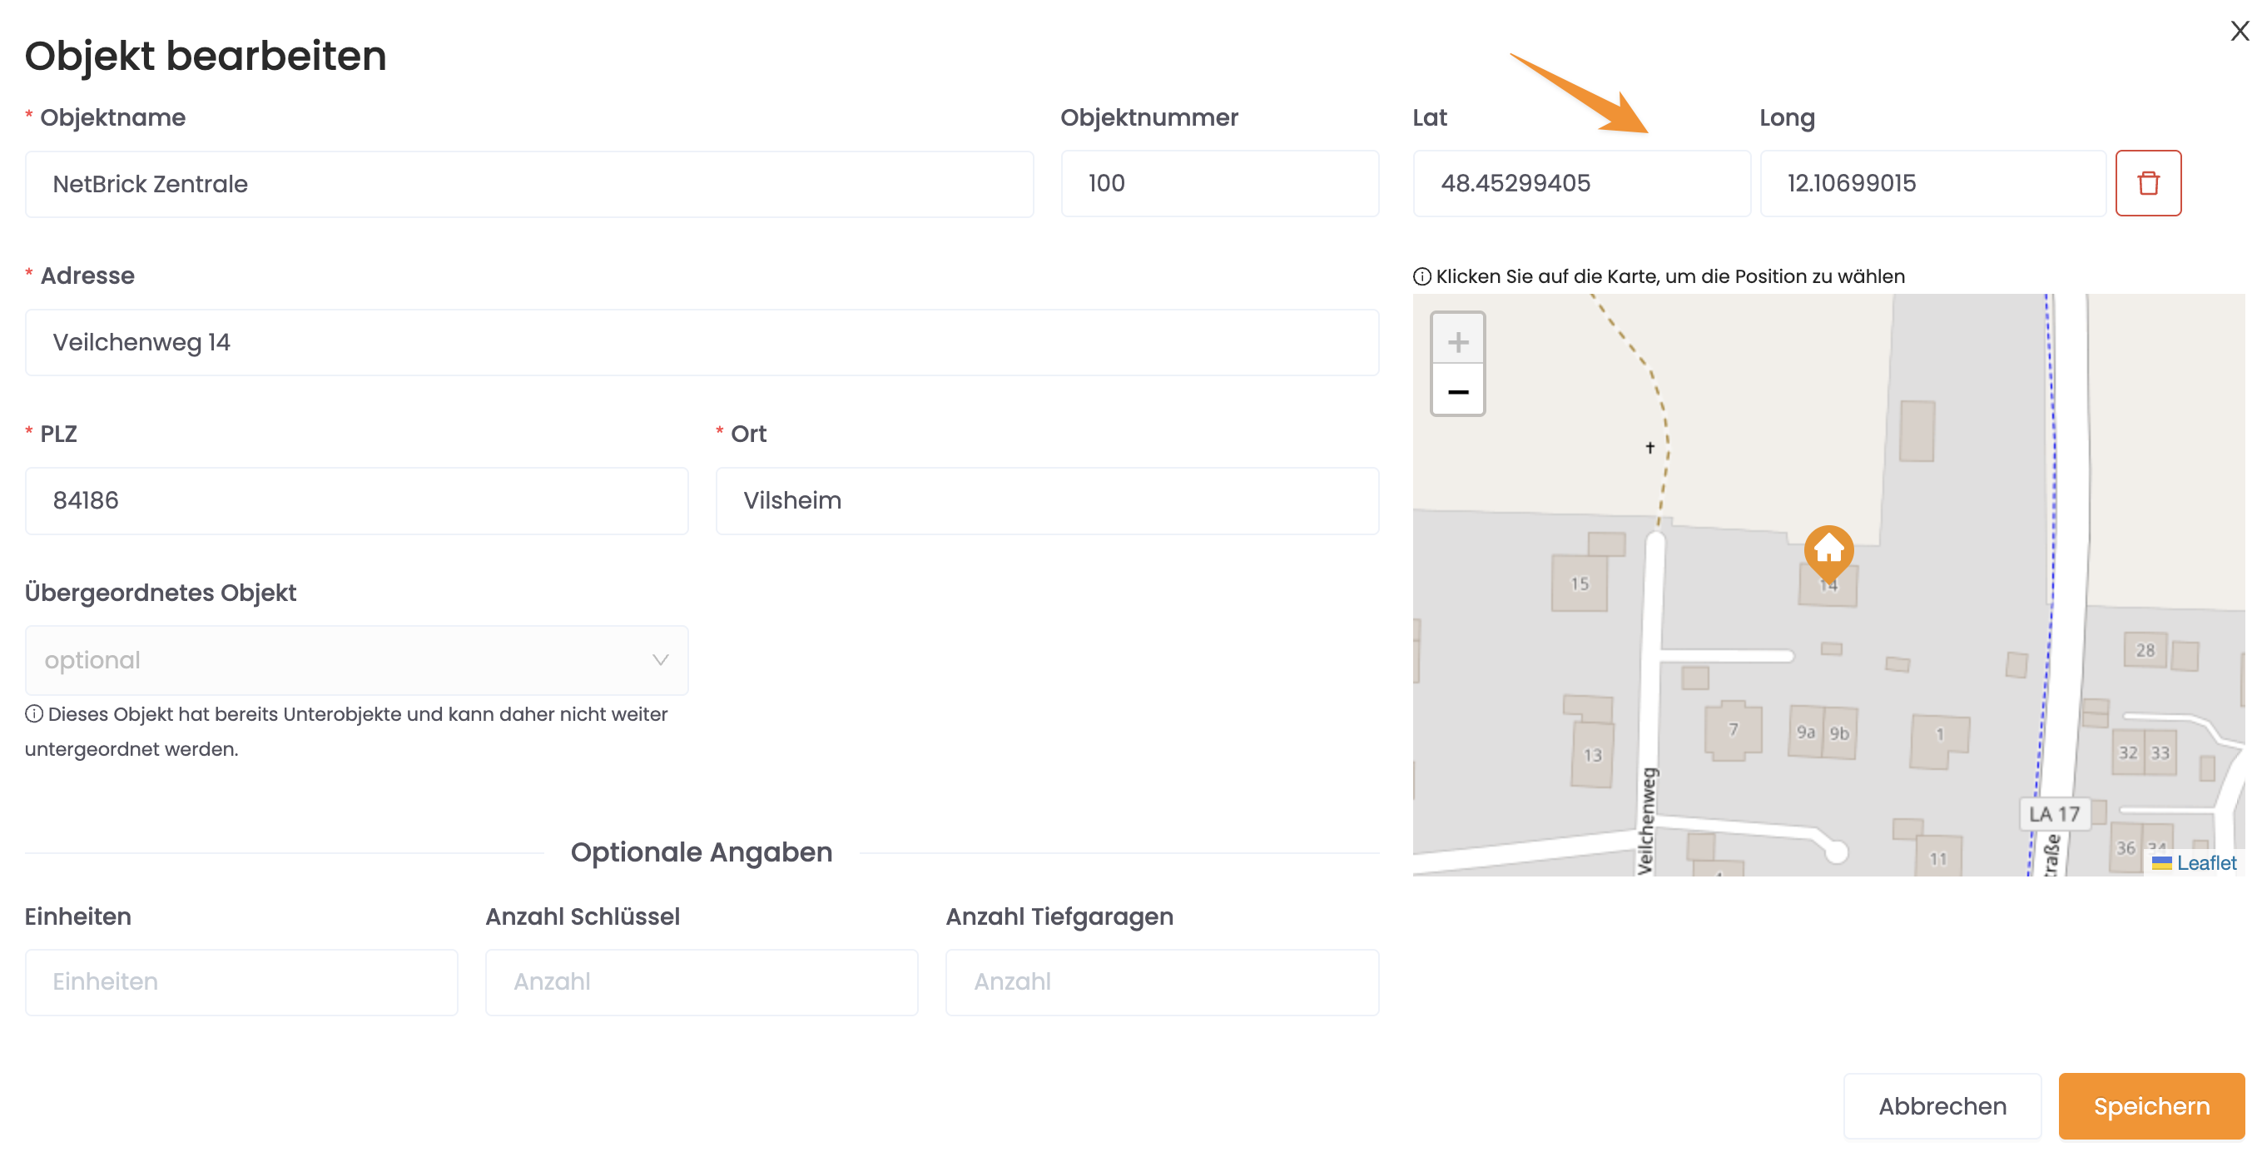
Task: Click the PLZ input field
Action: click(356, 501)
